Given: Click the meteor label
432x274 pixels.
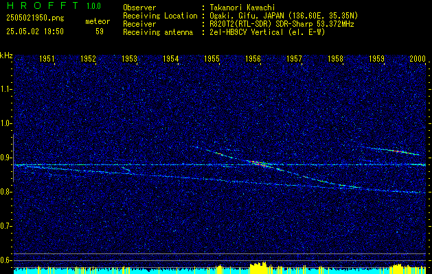Looking at the screenshot, I should pyautogui.click(x=98, y=21).
